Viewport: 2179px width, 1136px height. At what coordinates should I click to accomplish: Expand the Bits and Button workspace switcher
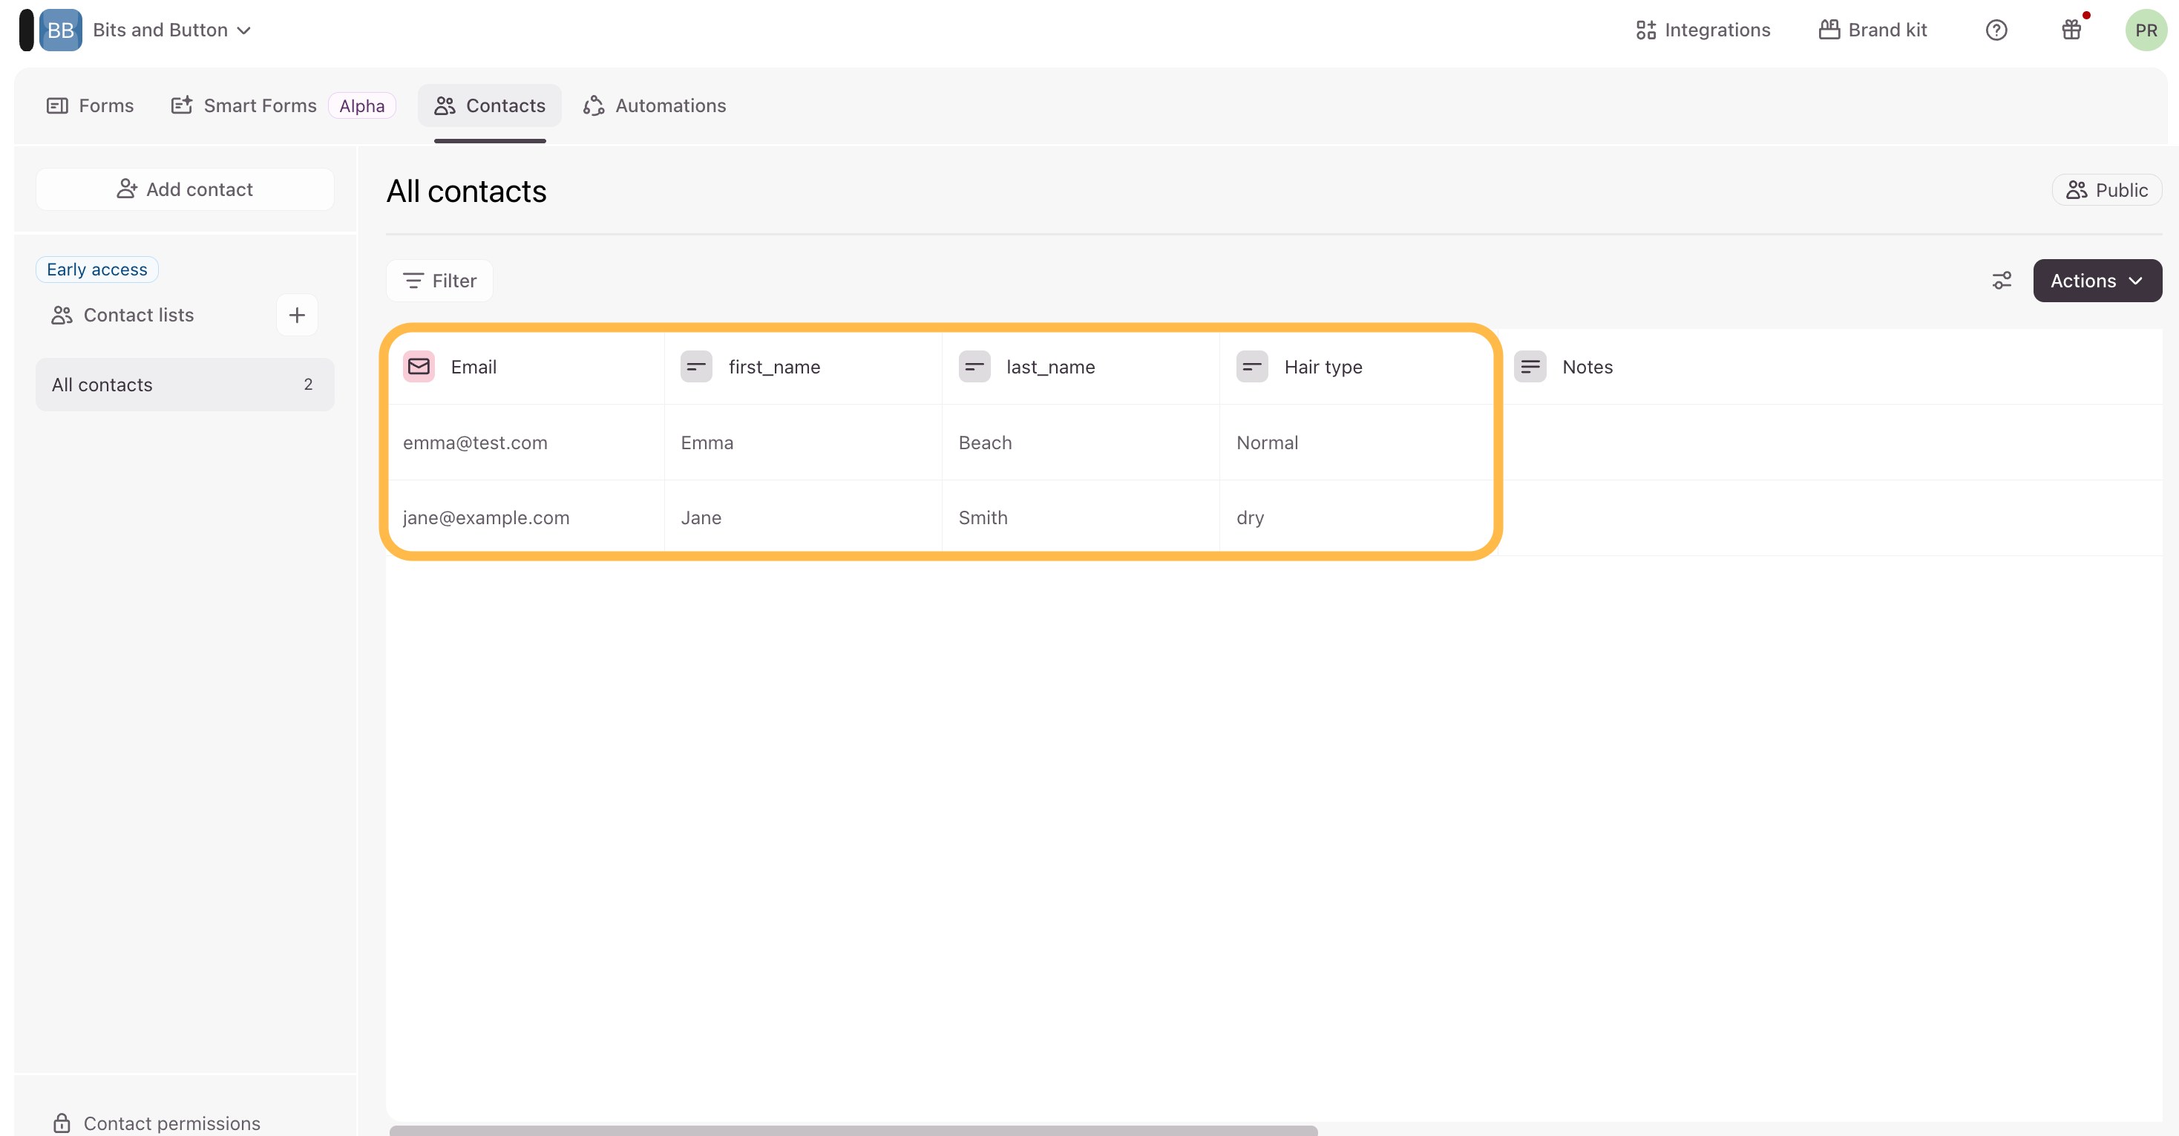pos(171,30)
